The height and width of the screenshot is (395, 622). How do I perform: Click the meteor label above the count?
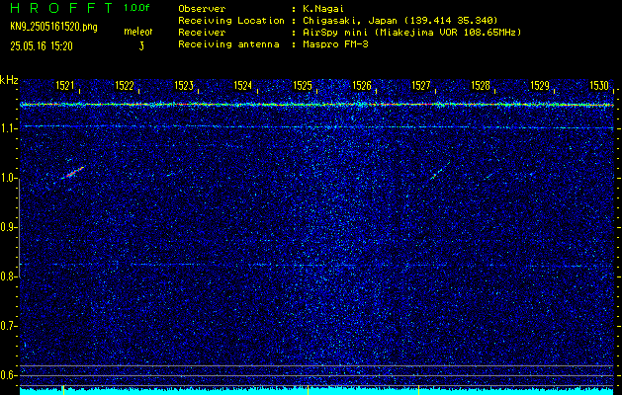point(138,32)
